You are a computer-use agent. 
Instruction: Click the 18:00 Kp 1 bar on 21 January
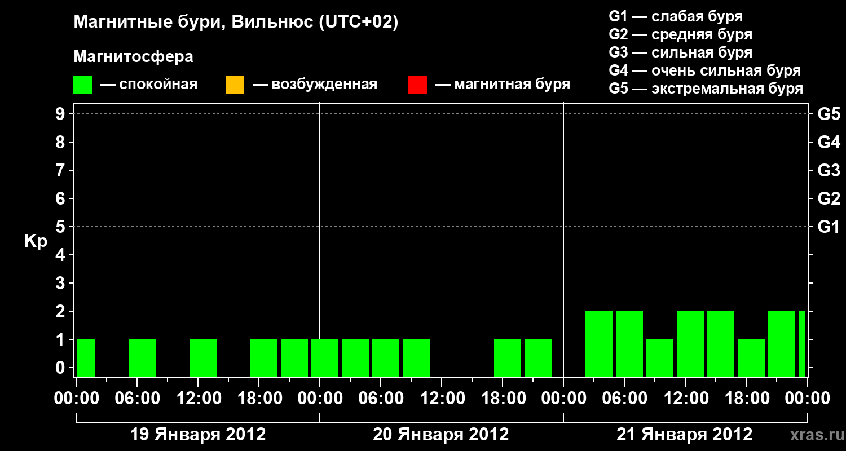click(x=751, y=357)
